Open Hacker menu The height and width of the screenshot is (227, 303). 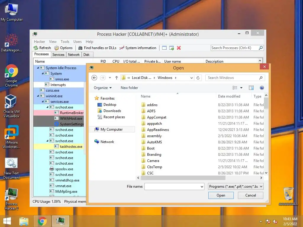pos(39,42)
